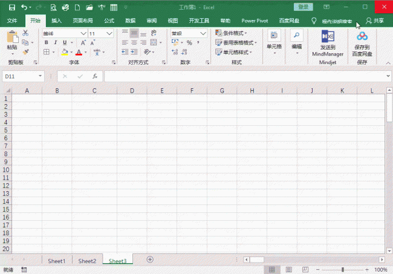The width and height of the screenshot is (393, 274).
Task: Decrease the font size
Action: click(93, 42)
